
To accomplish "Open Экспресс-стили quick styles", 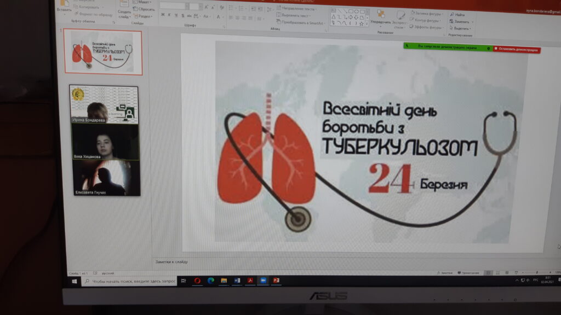I will tap(400, 20).
